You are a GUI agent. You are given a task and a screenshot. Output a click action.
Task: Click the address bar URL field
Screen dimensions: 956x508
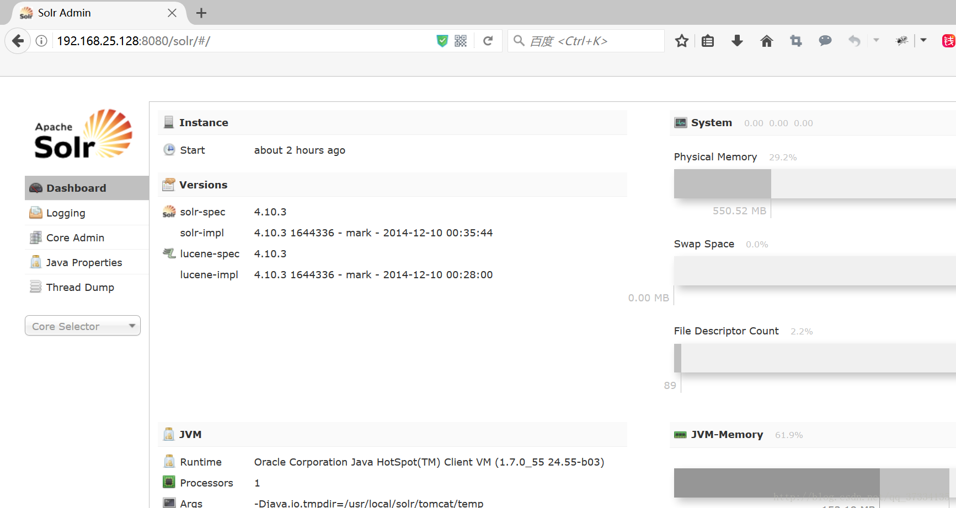point(243,41)
